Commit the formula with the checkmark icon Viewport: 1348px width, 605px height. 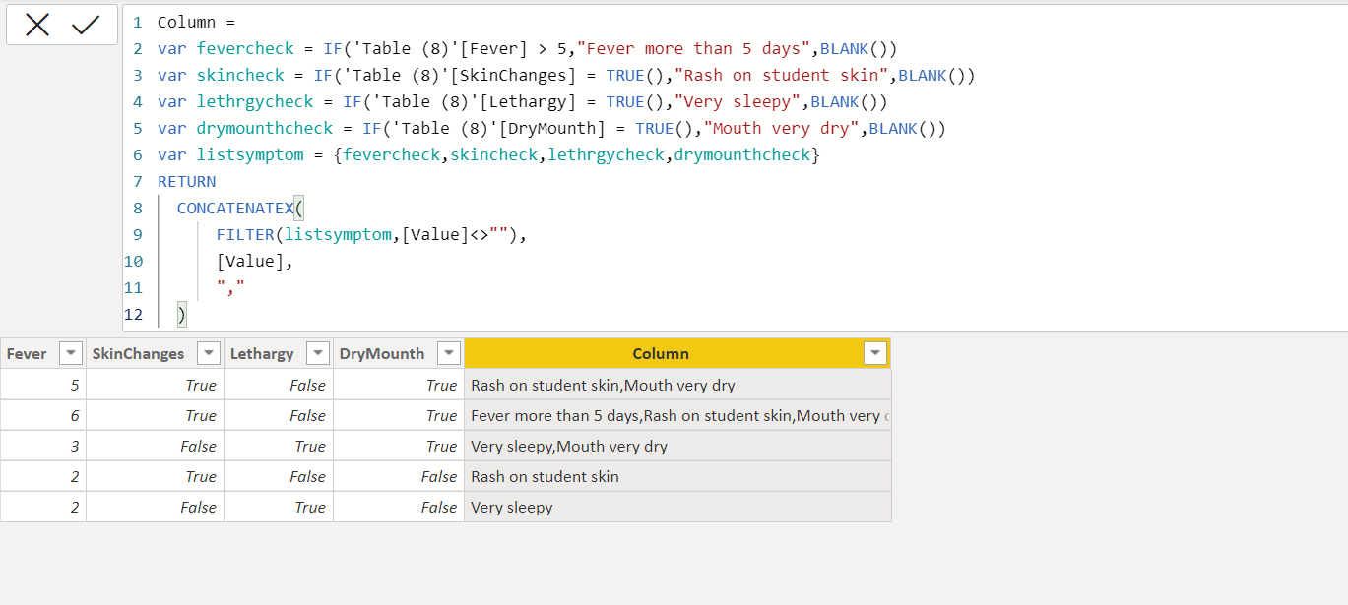coord(86,25)
